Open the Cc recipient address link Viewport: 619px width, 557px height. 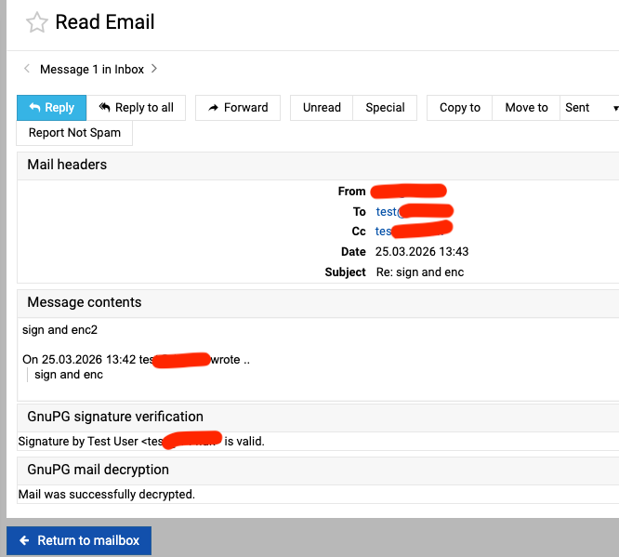383,232
